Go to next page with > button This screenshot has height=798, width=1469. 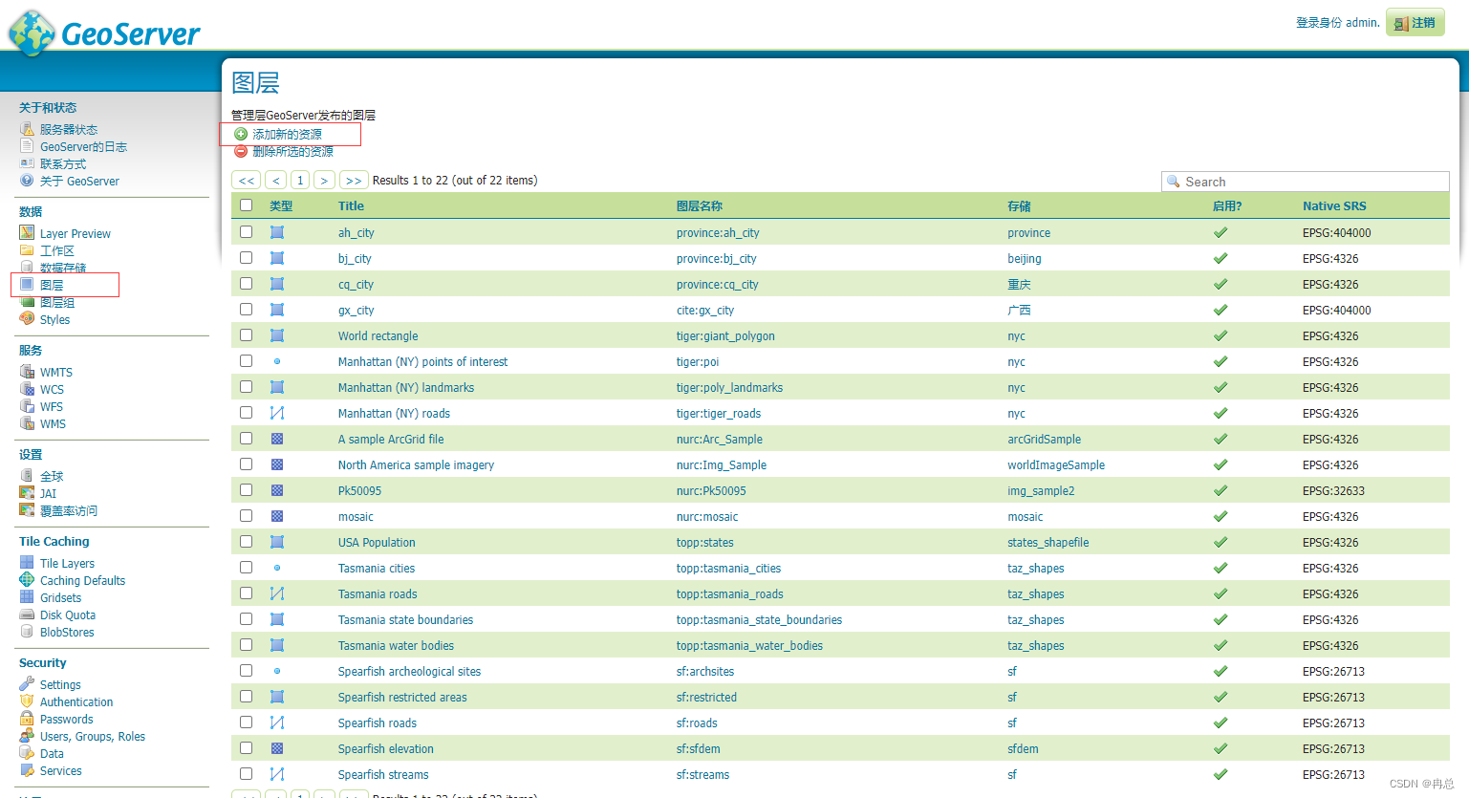coord(325,180)
